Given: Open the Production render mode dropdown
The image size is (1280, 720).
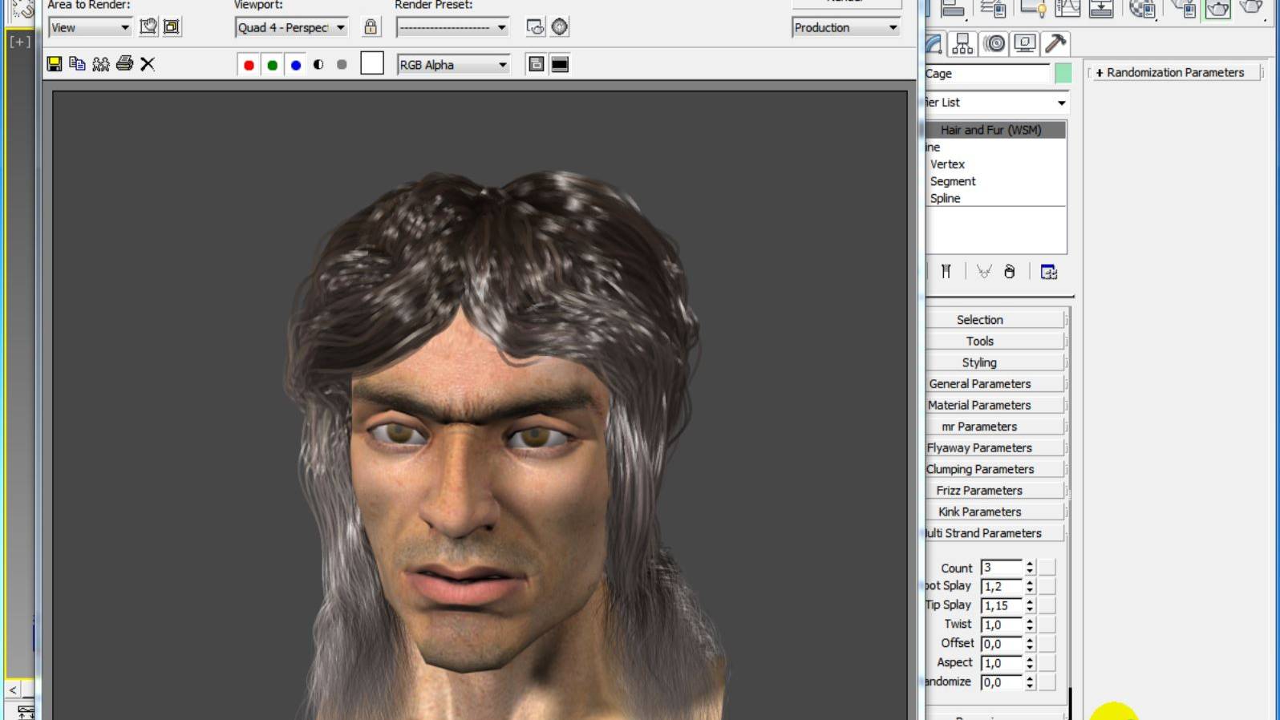Looking at the screenshot, I should [846, 27].
